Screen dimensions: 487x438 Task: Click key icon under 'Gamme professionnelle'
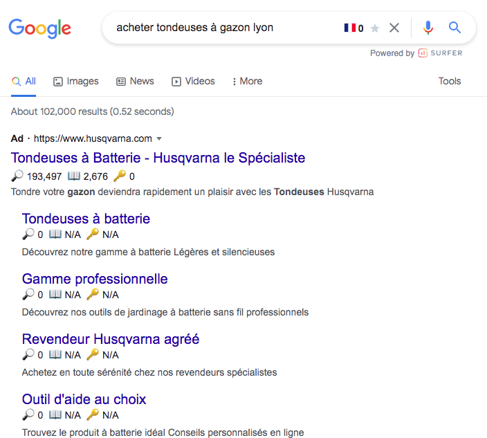pyautogui.click(x=93, y=294)
